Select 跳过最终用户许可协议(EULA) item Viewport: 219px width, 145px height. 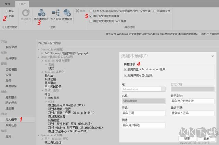click(x=66, y=105)
